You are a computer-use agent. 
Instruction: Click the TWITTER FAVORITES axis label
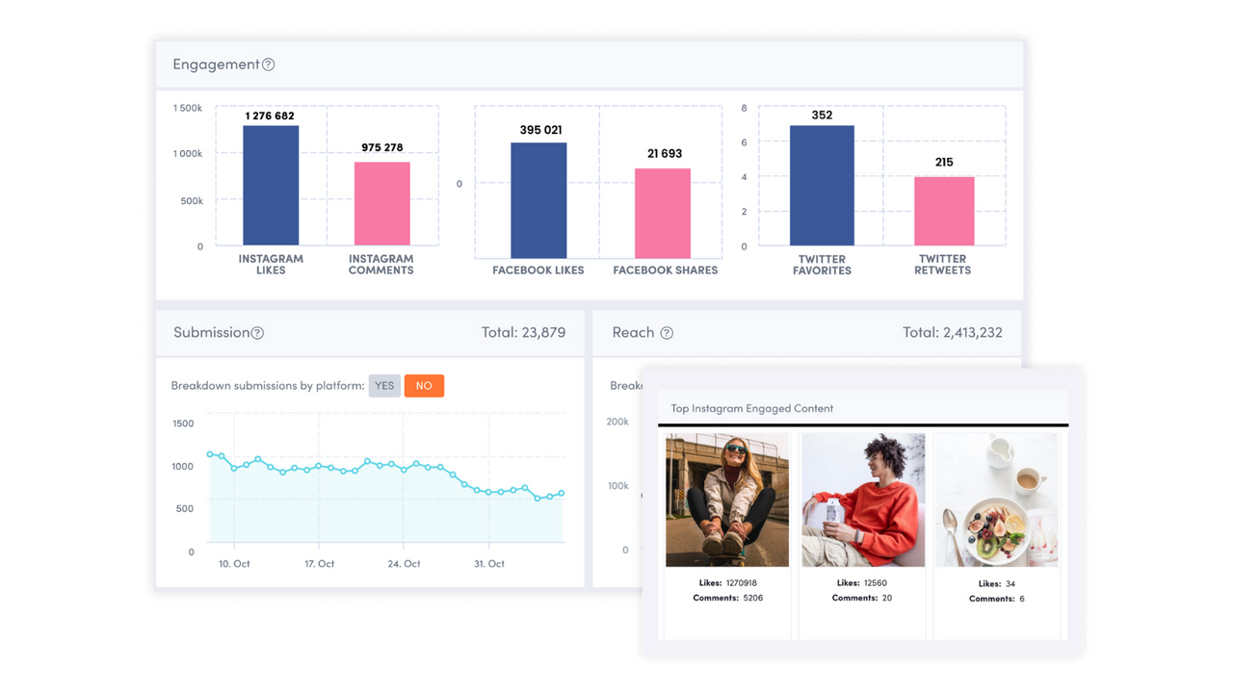(x=822, y=265)
